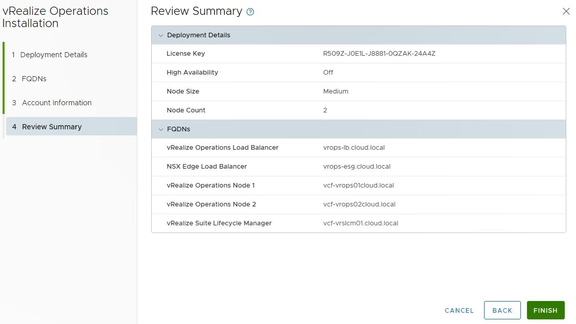The height and width of the screenshot is (324, 576).
Task: Go to step 2 FQDNs
Action: point(34,79)
